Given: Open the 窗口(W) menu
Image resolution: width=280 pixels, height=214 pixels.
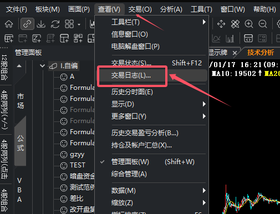Looking at the screenshot, I should 233,9.
